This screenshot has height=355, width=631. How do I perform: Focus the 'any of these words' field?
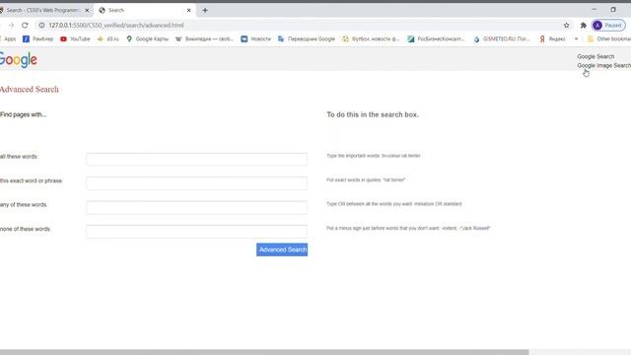(196, 208)
